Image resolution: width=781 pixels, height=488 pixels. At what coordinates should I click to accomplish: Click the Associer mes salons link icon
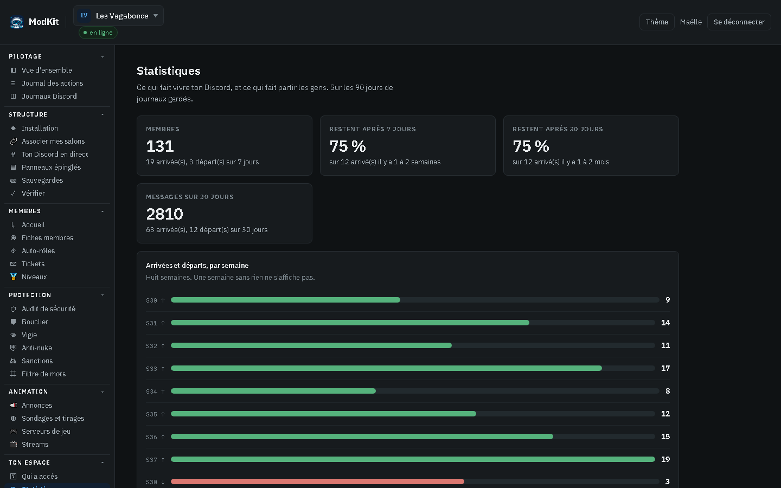pyautogui.click(x=14, y=141)
